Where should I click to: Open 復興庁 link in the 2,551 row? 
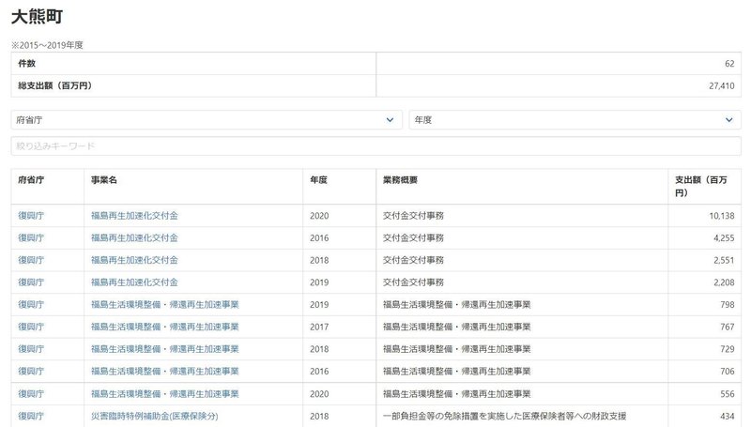coord(31,260)
